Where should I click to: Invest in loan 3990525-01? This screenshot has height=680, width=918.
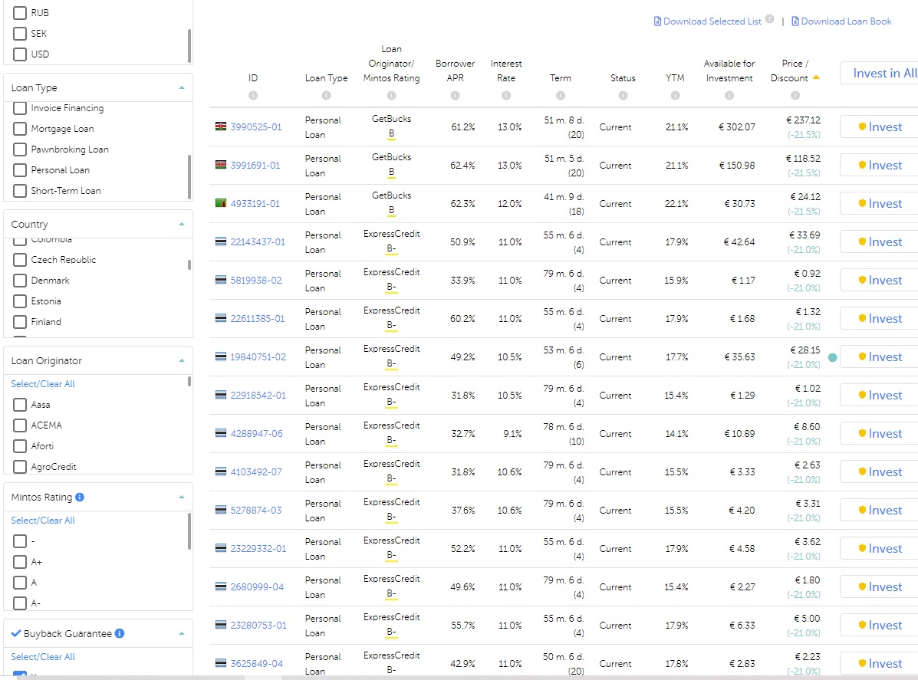(x=880, y=127)
